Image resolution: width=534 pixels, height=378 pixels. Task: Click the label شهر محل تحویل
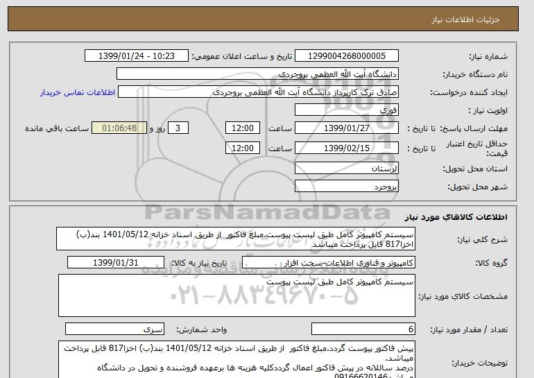click(477, 187)
